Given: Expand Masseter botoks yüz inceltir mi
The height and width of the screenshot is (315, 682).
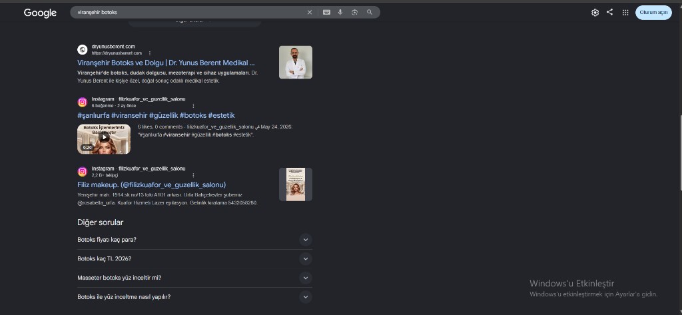Looking at the screenshot, I should pyautogui.click(x=194, y=278).
